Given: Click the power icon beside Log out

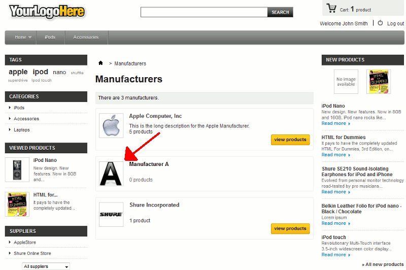Looking at the screenshot, I should click(380, 23).
